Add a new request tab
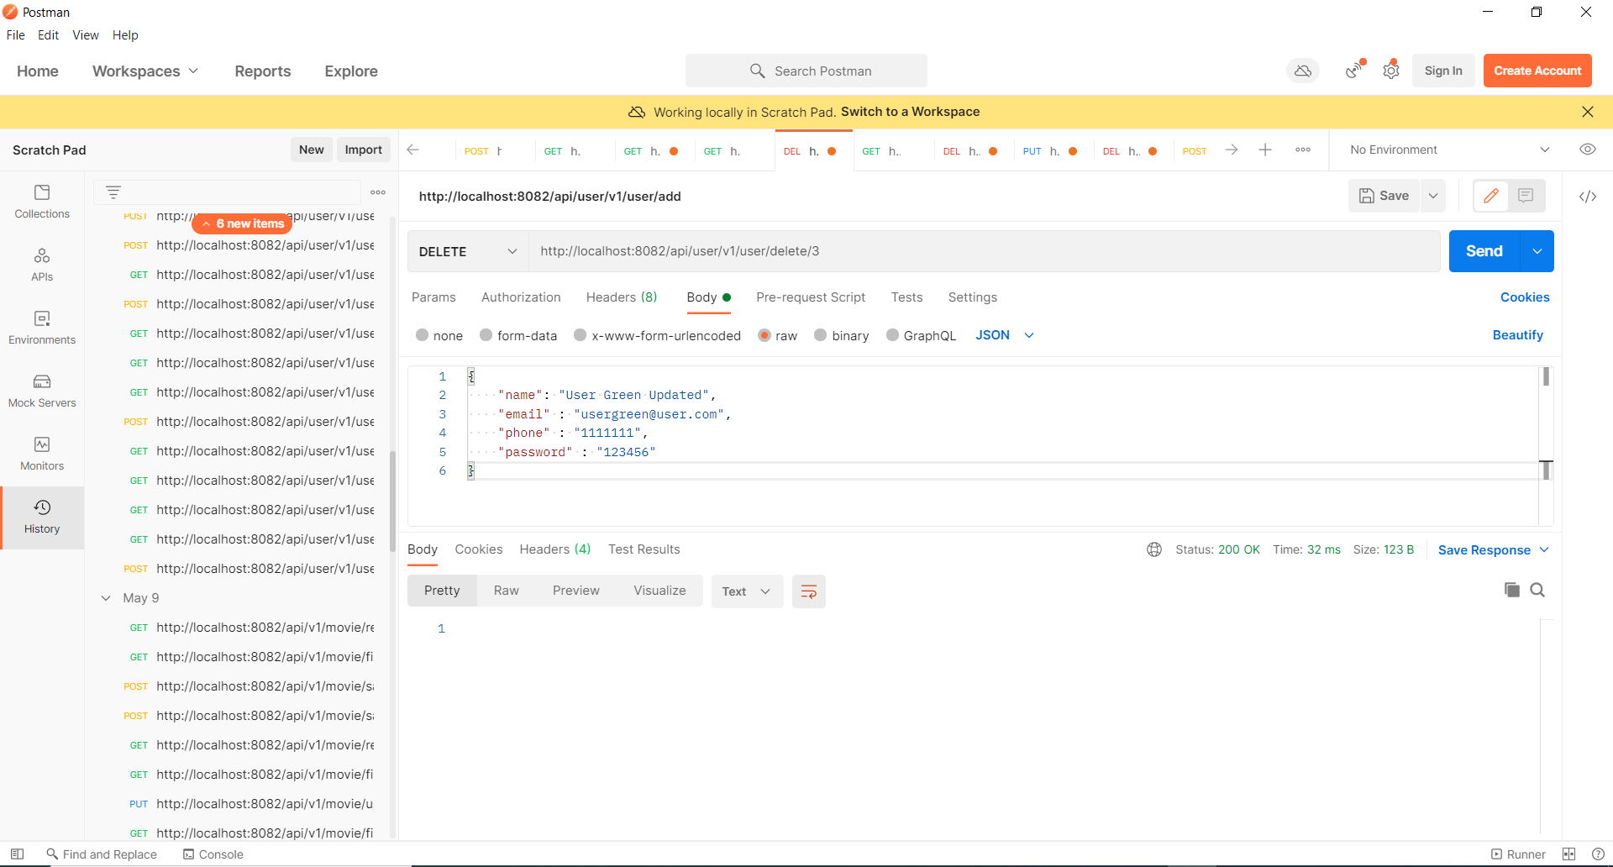Image resolution: width=1613 pixels, height=867 pixels. (1265, 150)
